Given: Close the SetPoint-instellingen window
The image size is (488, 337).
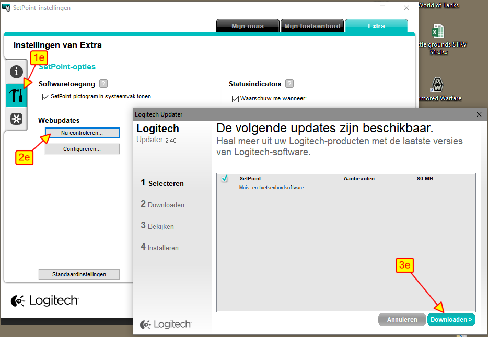Looking at the screenshot, I should [x=406, y=8].
